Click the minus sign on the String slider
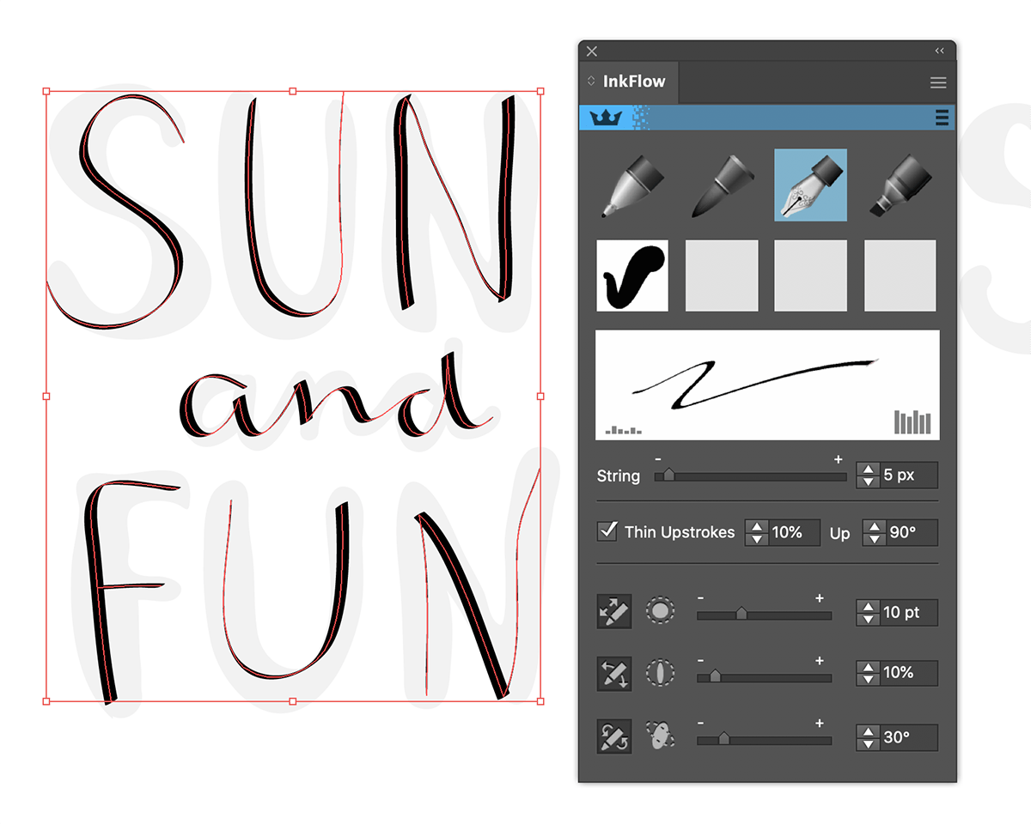 tap(659, 459)
